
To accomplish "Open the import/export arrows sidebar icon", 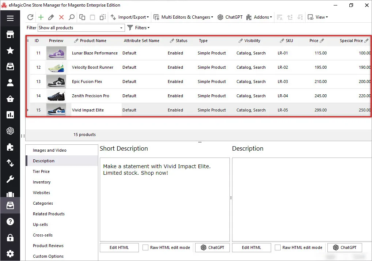I will tap(10, 163).
